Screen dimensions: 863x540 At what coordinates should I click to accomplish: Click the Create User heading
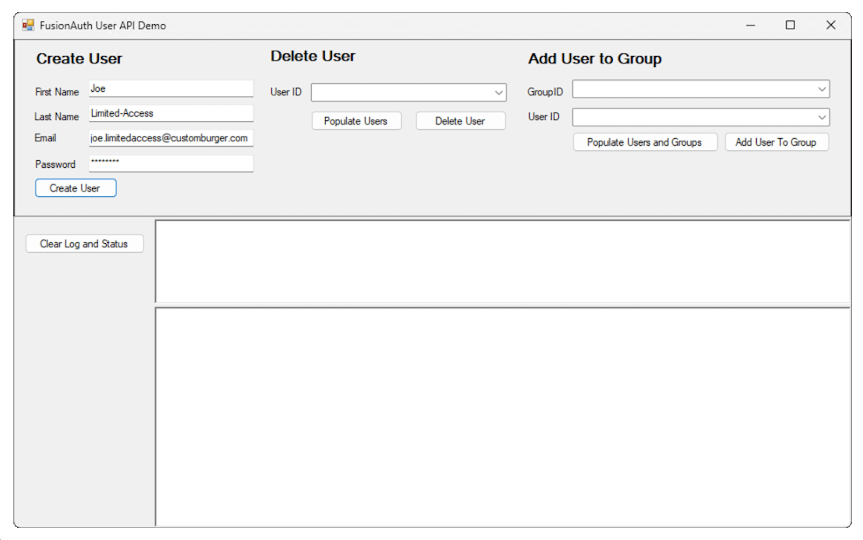(x=79, y=58)
